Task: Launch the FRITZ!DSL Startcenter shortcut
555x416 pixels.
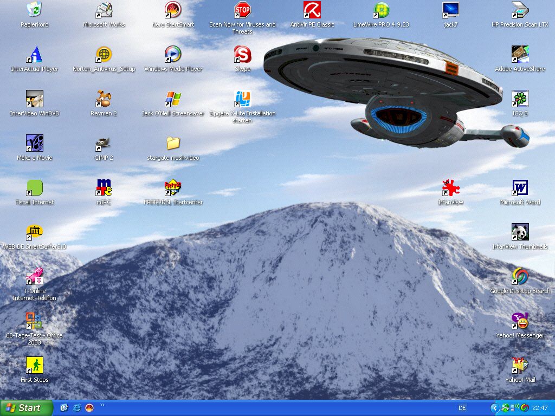Action: (x=173, y=187)
